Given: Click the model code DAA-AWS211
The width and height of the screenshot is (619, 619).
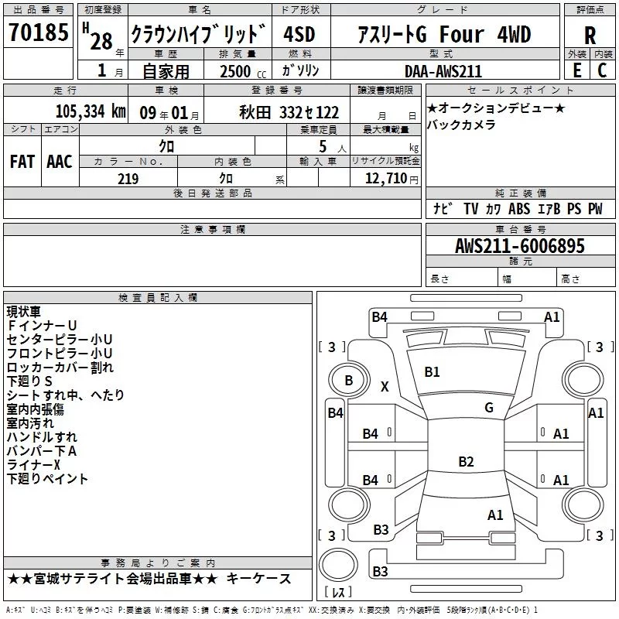Looking at the screenshot, I should (443, 70).
